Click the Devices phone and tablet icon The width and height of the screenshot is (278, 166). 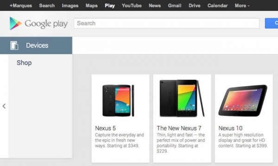[x=14, y=46]
